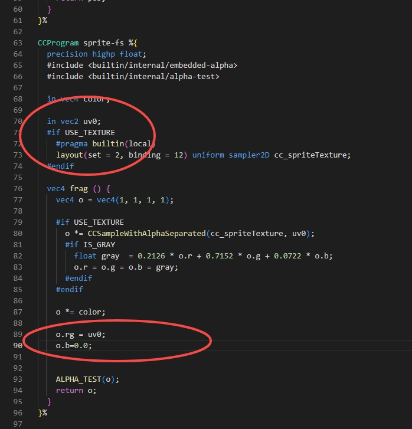Click 'frag' function name on line 76

coord(79,189)
